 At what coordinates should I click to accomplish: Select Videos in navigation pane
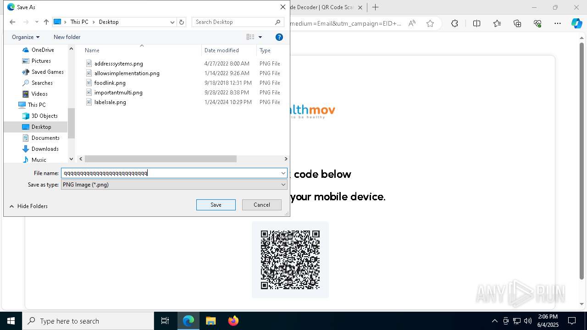[x=39, y=94]
